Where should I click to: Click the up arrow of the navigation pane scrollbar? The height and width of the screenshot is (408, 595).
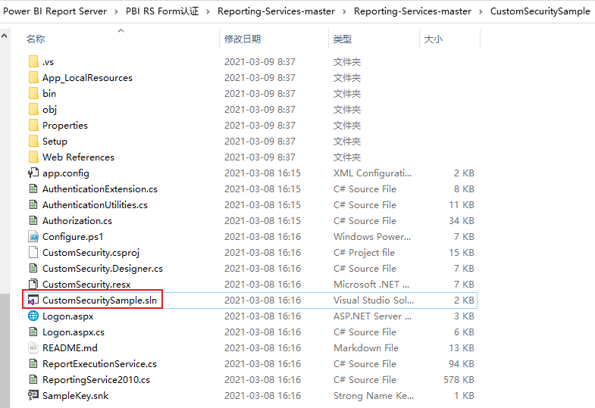[5, 36]
